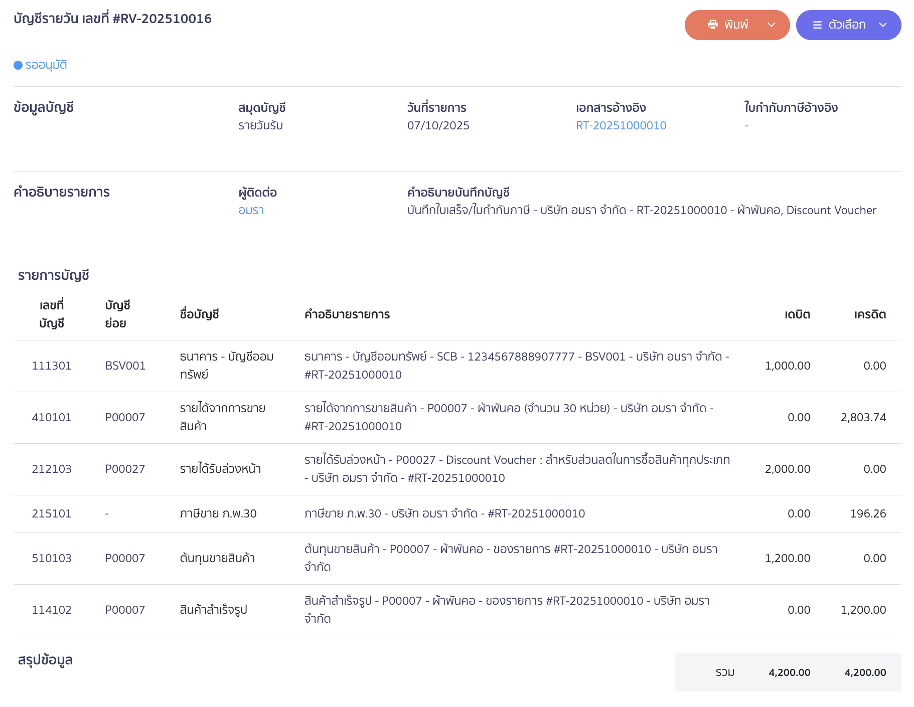Click the options list icon on ตัวเลือก button

pos(817,24)
